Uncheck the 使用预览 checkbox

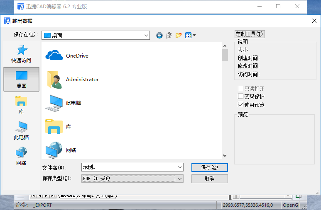click(x=241, y=105)
